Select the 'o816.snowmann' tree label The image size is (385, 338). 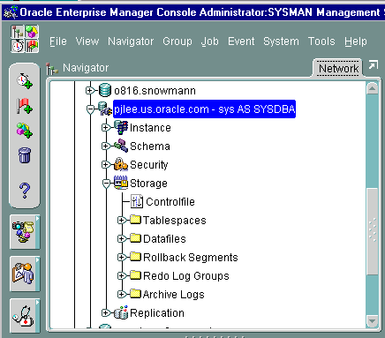155,91
